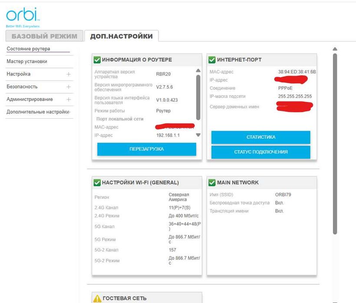The image size is (356, 303).
Task: Click the PPPoE connection value
Action: point(285,88)
